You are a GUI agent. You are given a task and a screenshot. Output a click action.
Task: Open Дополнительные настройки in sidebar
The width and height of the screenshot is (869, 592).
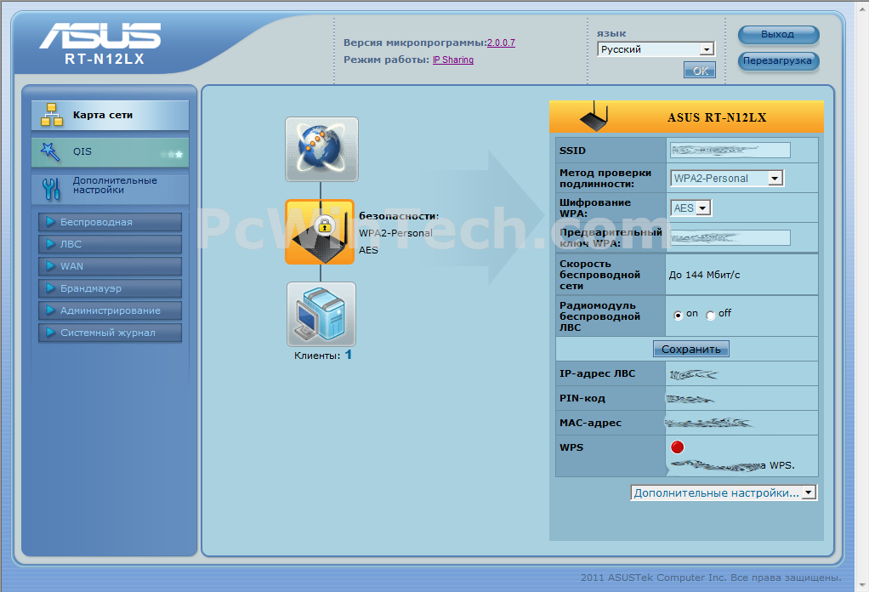click(111, 189)
